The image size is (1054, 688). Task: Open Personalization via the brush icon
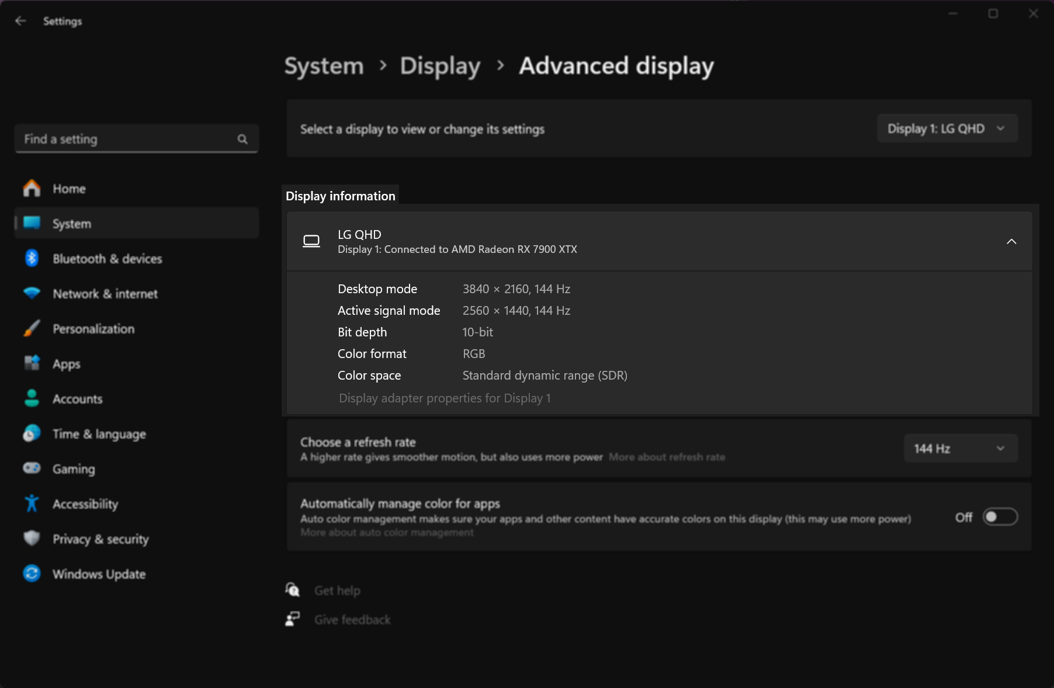31,328
